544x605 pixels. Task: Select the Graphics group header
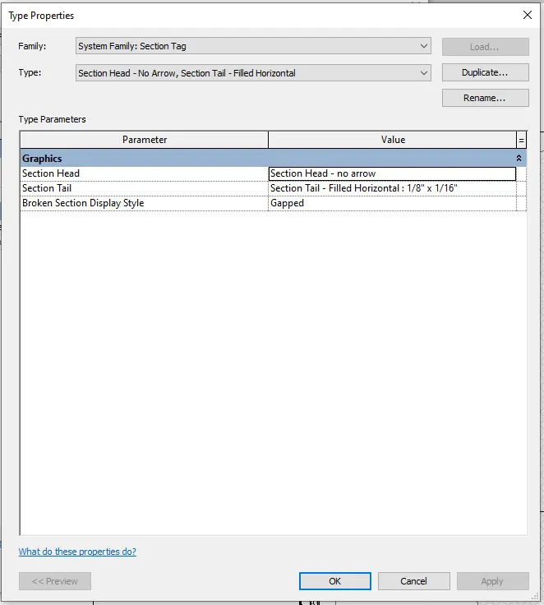click(247, 158)
